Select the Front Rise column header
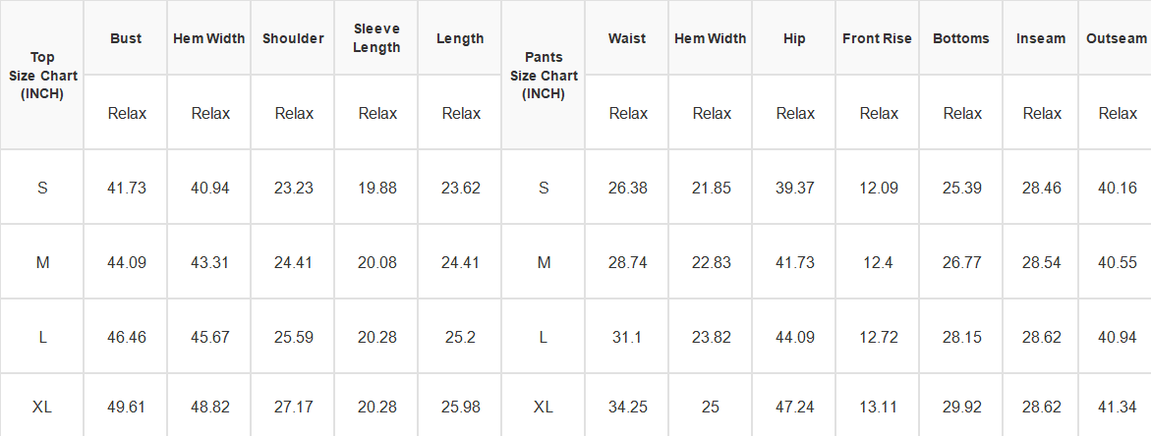Screen dimensions: 1151x436 tap(877, 38)
